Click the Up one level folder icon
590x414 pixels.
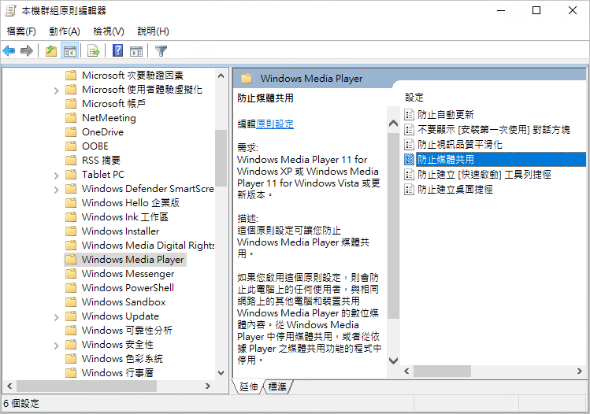pos(50,50)
